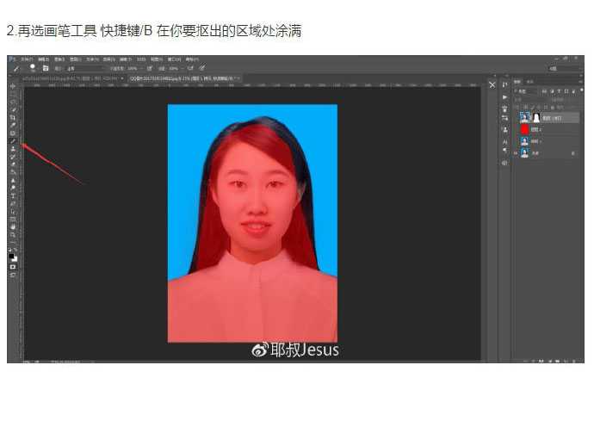This screenshot has height=421, width=594.
Task: Filter layers by pixel layers icon
Action: point(545,91)
